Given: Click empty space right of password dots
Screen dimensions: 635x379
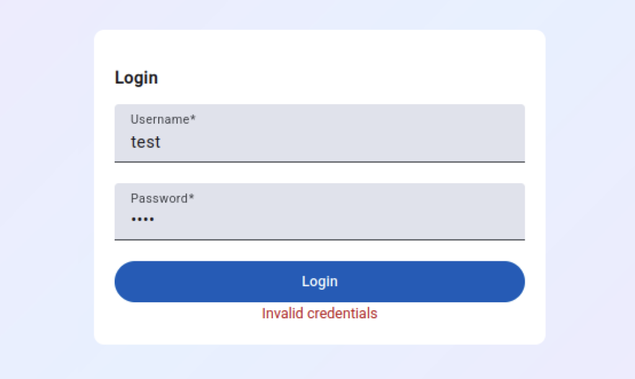Looking at the screenshot, I should pos(372,219).
